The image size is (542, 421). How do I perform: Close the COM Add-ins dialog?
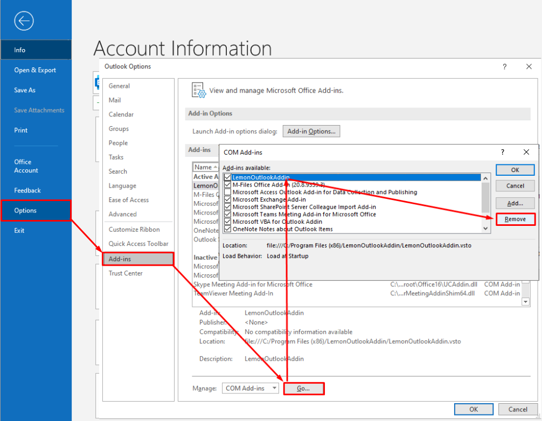(x=526, y=152)
